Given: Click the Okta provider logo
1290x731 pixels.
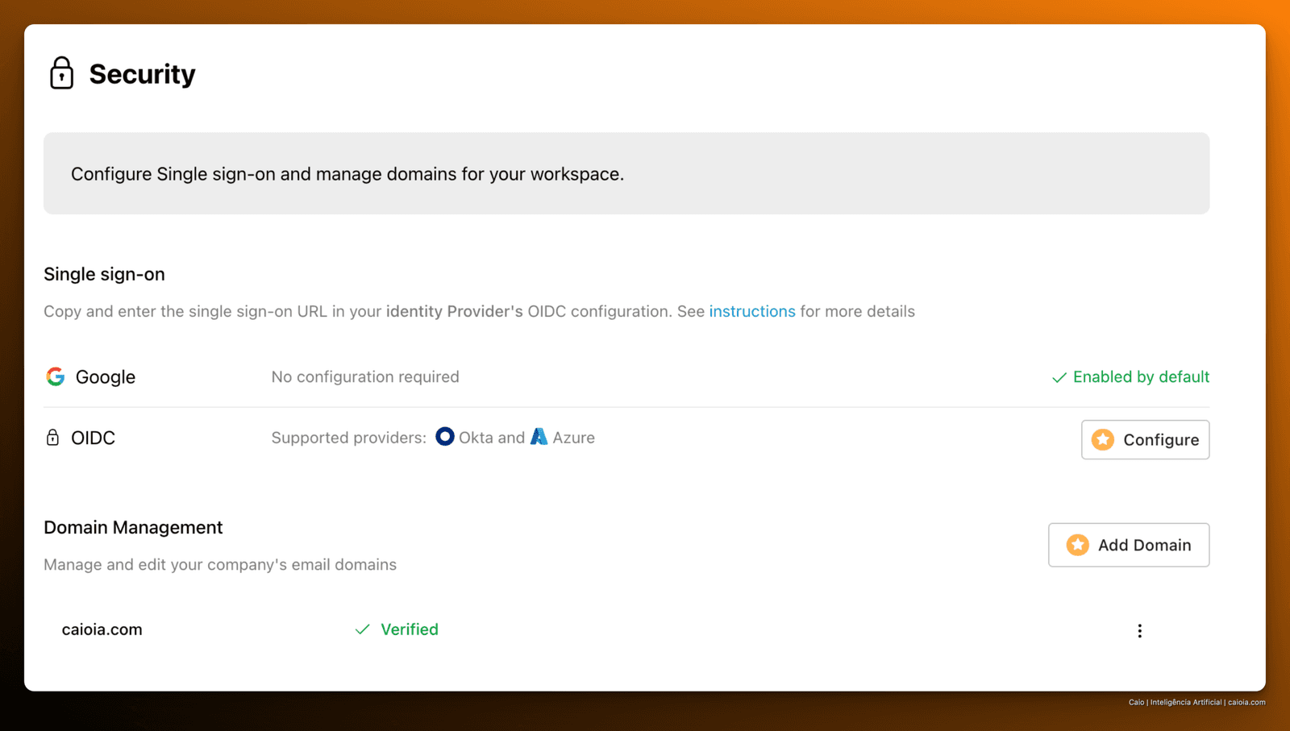Looking at the screenshot, I should point(445,437).
